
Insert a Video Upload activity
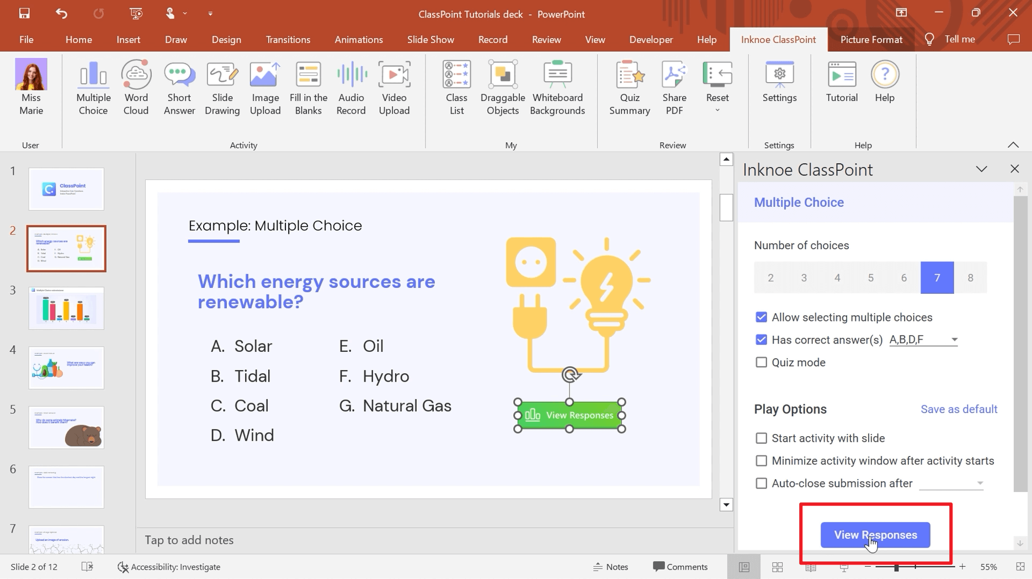click(x=394, y=88)
